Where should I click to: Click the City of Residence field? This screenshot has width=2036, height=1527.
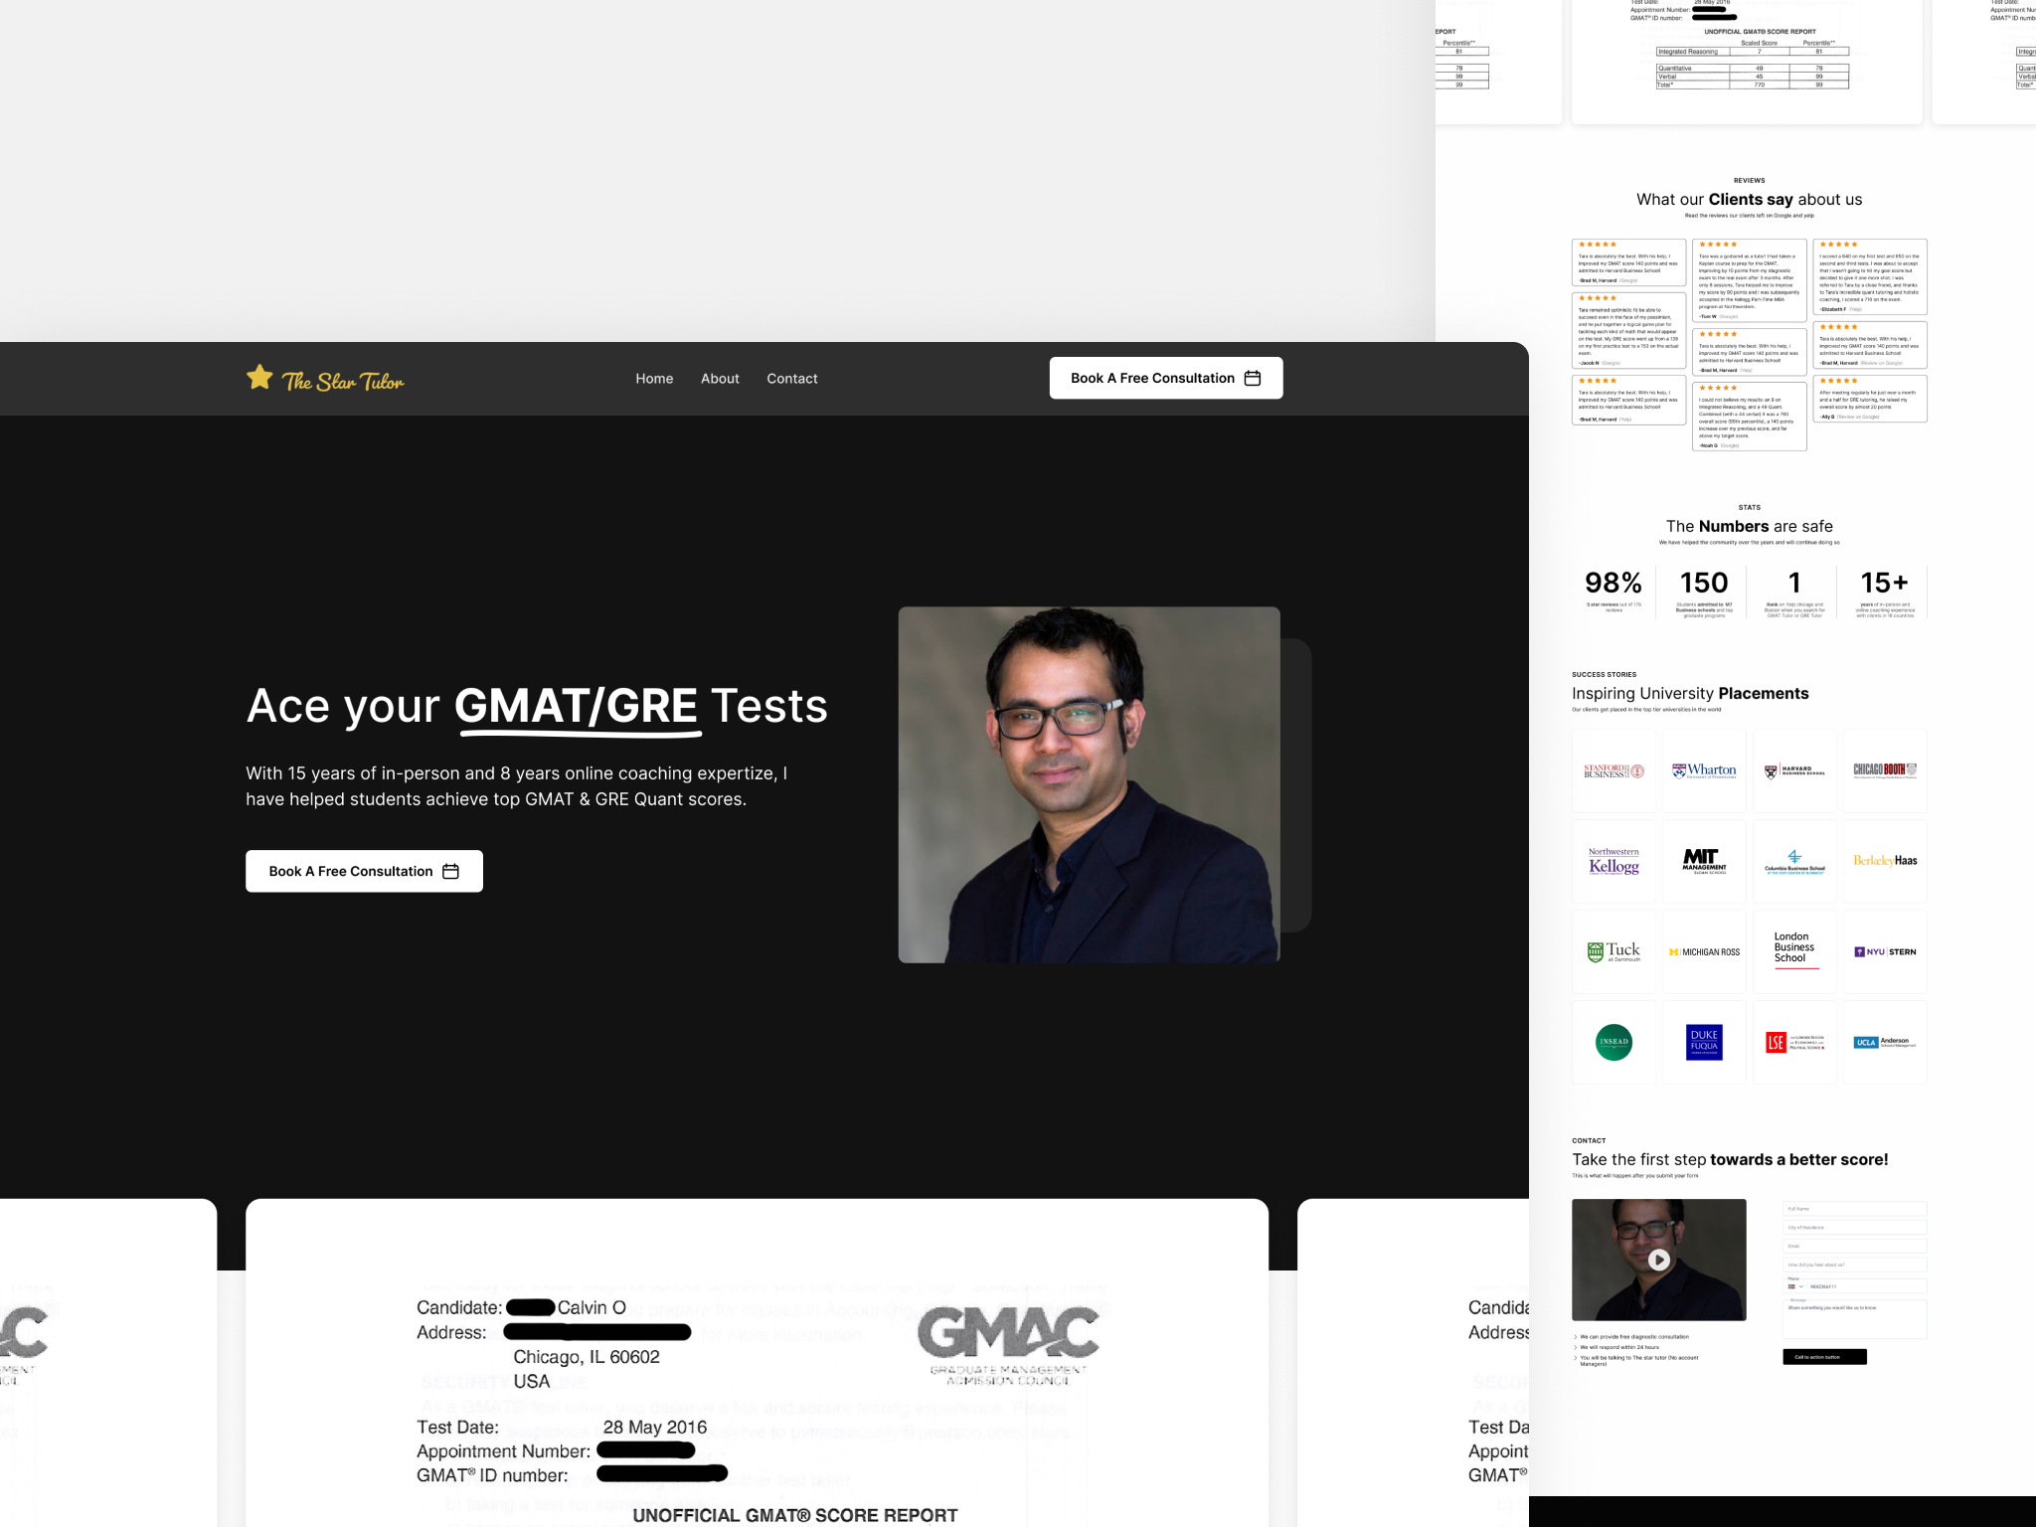(x=1854, y=1228)
